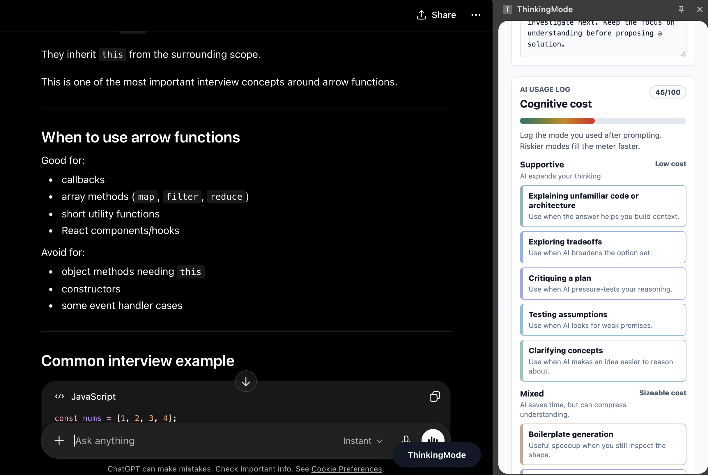This screenshot has height=475, width=708.
Task: Click the prompt textarea resize handle
Action: coord(683,54)
